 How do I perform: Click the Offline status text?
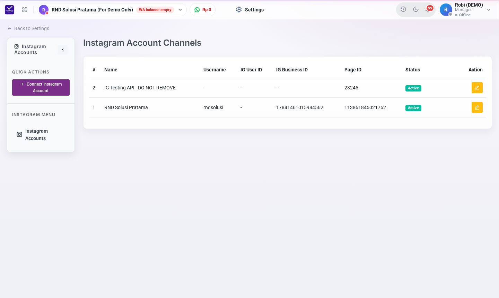465,15
